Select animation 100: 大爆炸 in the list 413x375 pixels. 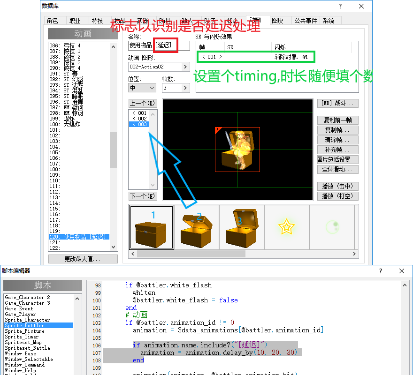tap(79, 125)
